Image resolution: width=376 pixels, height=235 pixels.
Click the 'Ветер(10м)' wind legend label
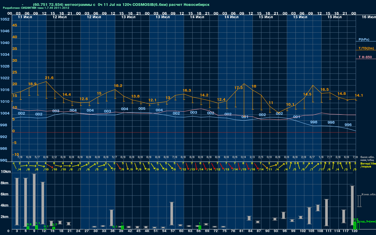368,163
